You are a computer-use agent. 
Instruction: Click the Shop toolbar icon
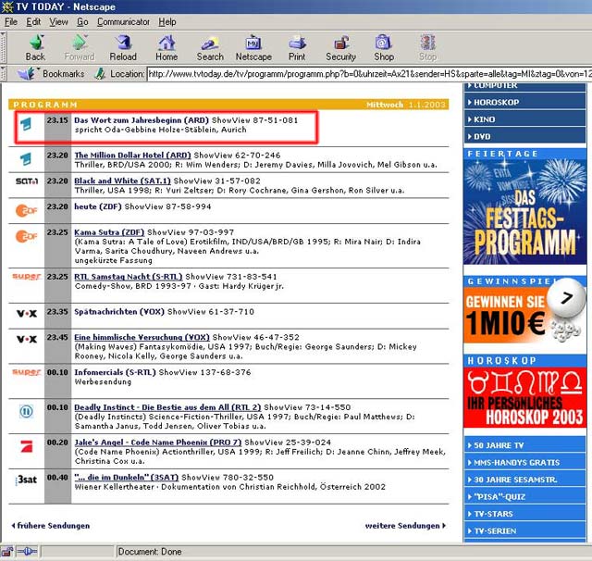coord(384,47)
